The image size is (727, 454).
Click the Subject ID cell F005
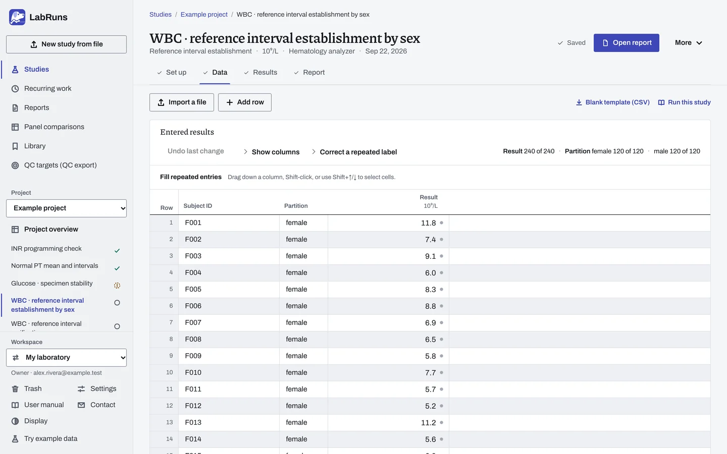pyautogui.click(x=229, y=290)
